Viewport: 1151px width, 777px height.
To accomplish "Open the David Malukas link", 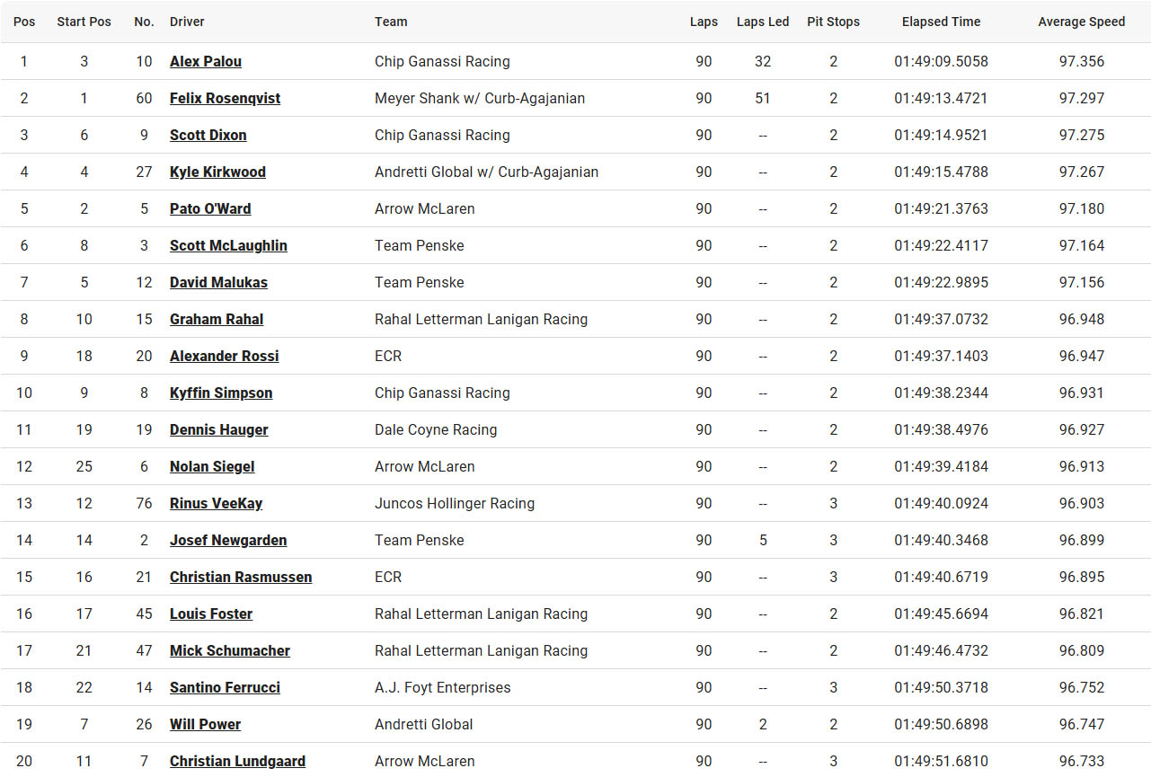I will coord(218,283).
